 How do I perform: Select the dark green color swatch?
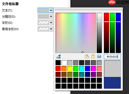pos(76,74)
